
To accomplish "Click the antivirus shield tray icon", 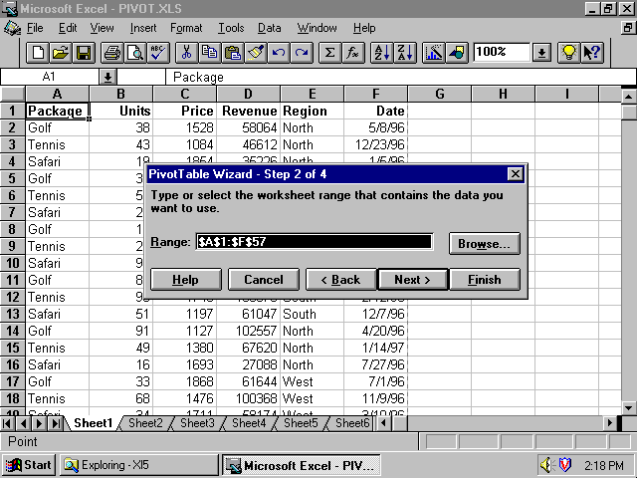I will [565, 465].
